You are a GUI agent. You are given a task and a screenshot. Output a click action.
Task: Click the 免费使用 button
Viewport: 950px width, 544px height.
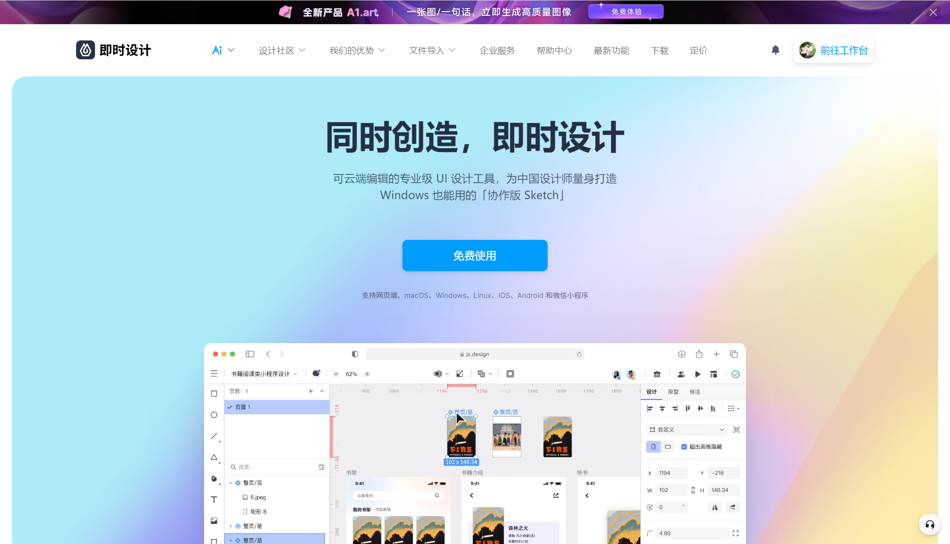pos(475,255)
